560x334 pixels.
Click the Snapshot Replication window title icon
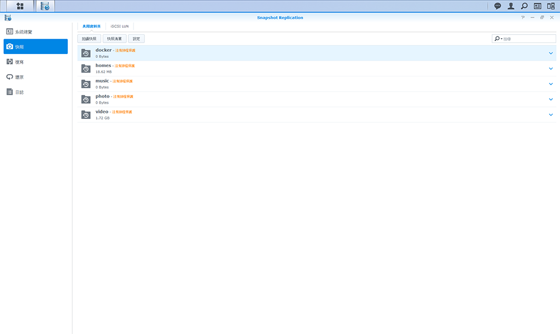[x=8, y=17]
